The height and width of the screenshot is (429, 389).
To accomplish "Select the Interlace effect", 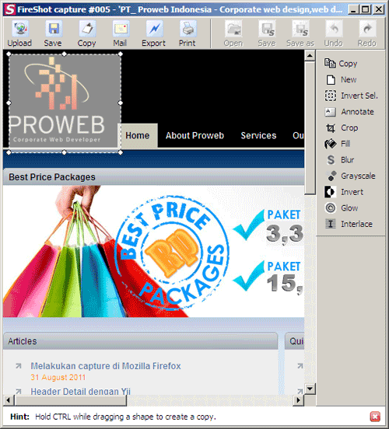I will (349, 224).
